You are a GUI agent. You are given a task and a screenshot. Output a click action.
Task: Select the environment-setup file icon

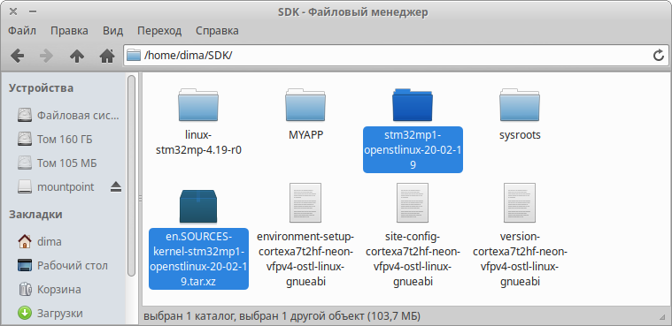(305, 203)
